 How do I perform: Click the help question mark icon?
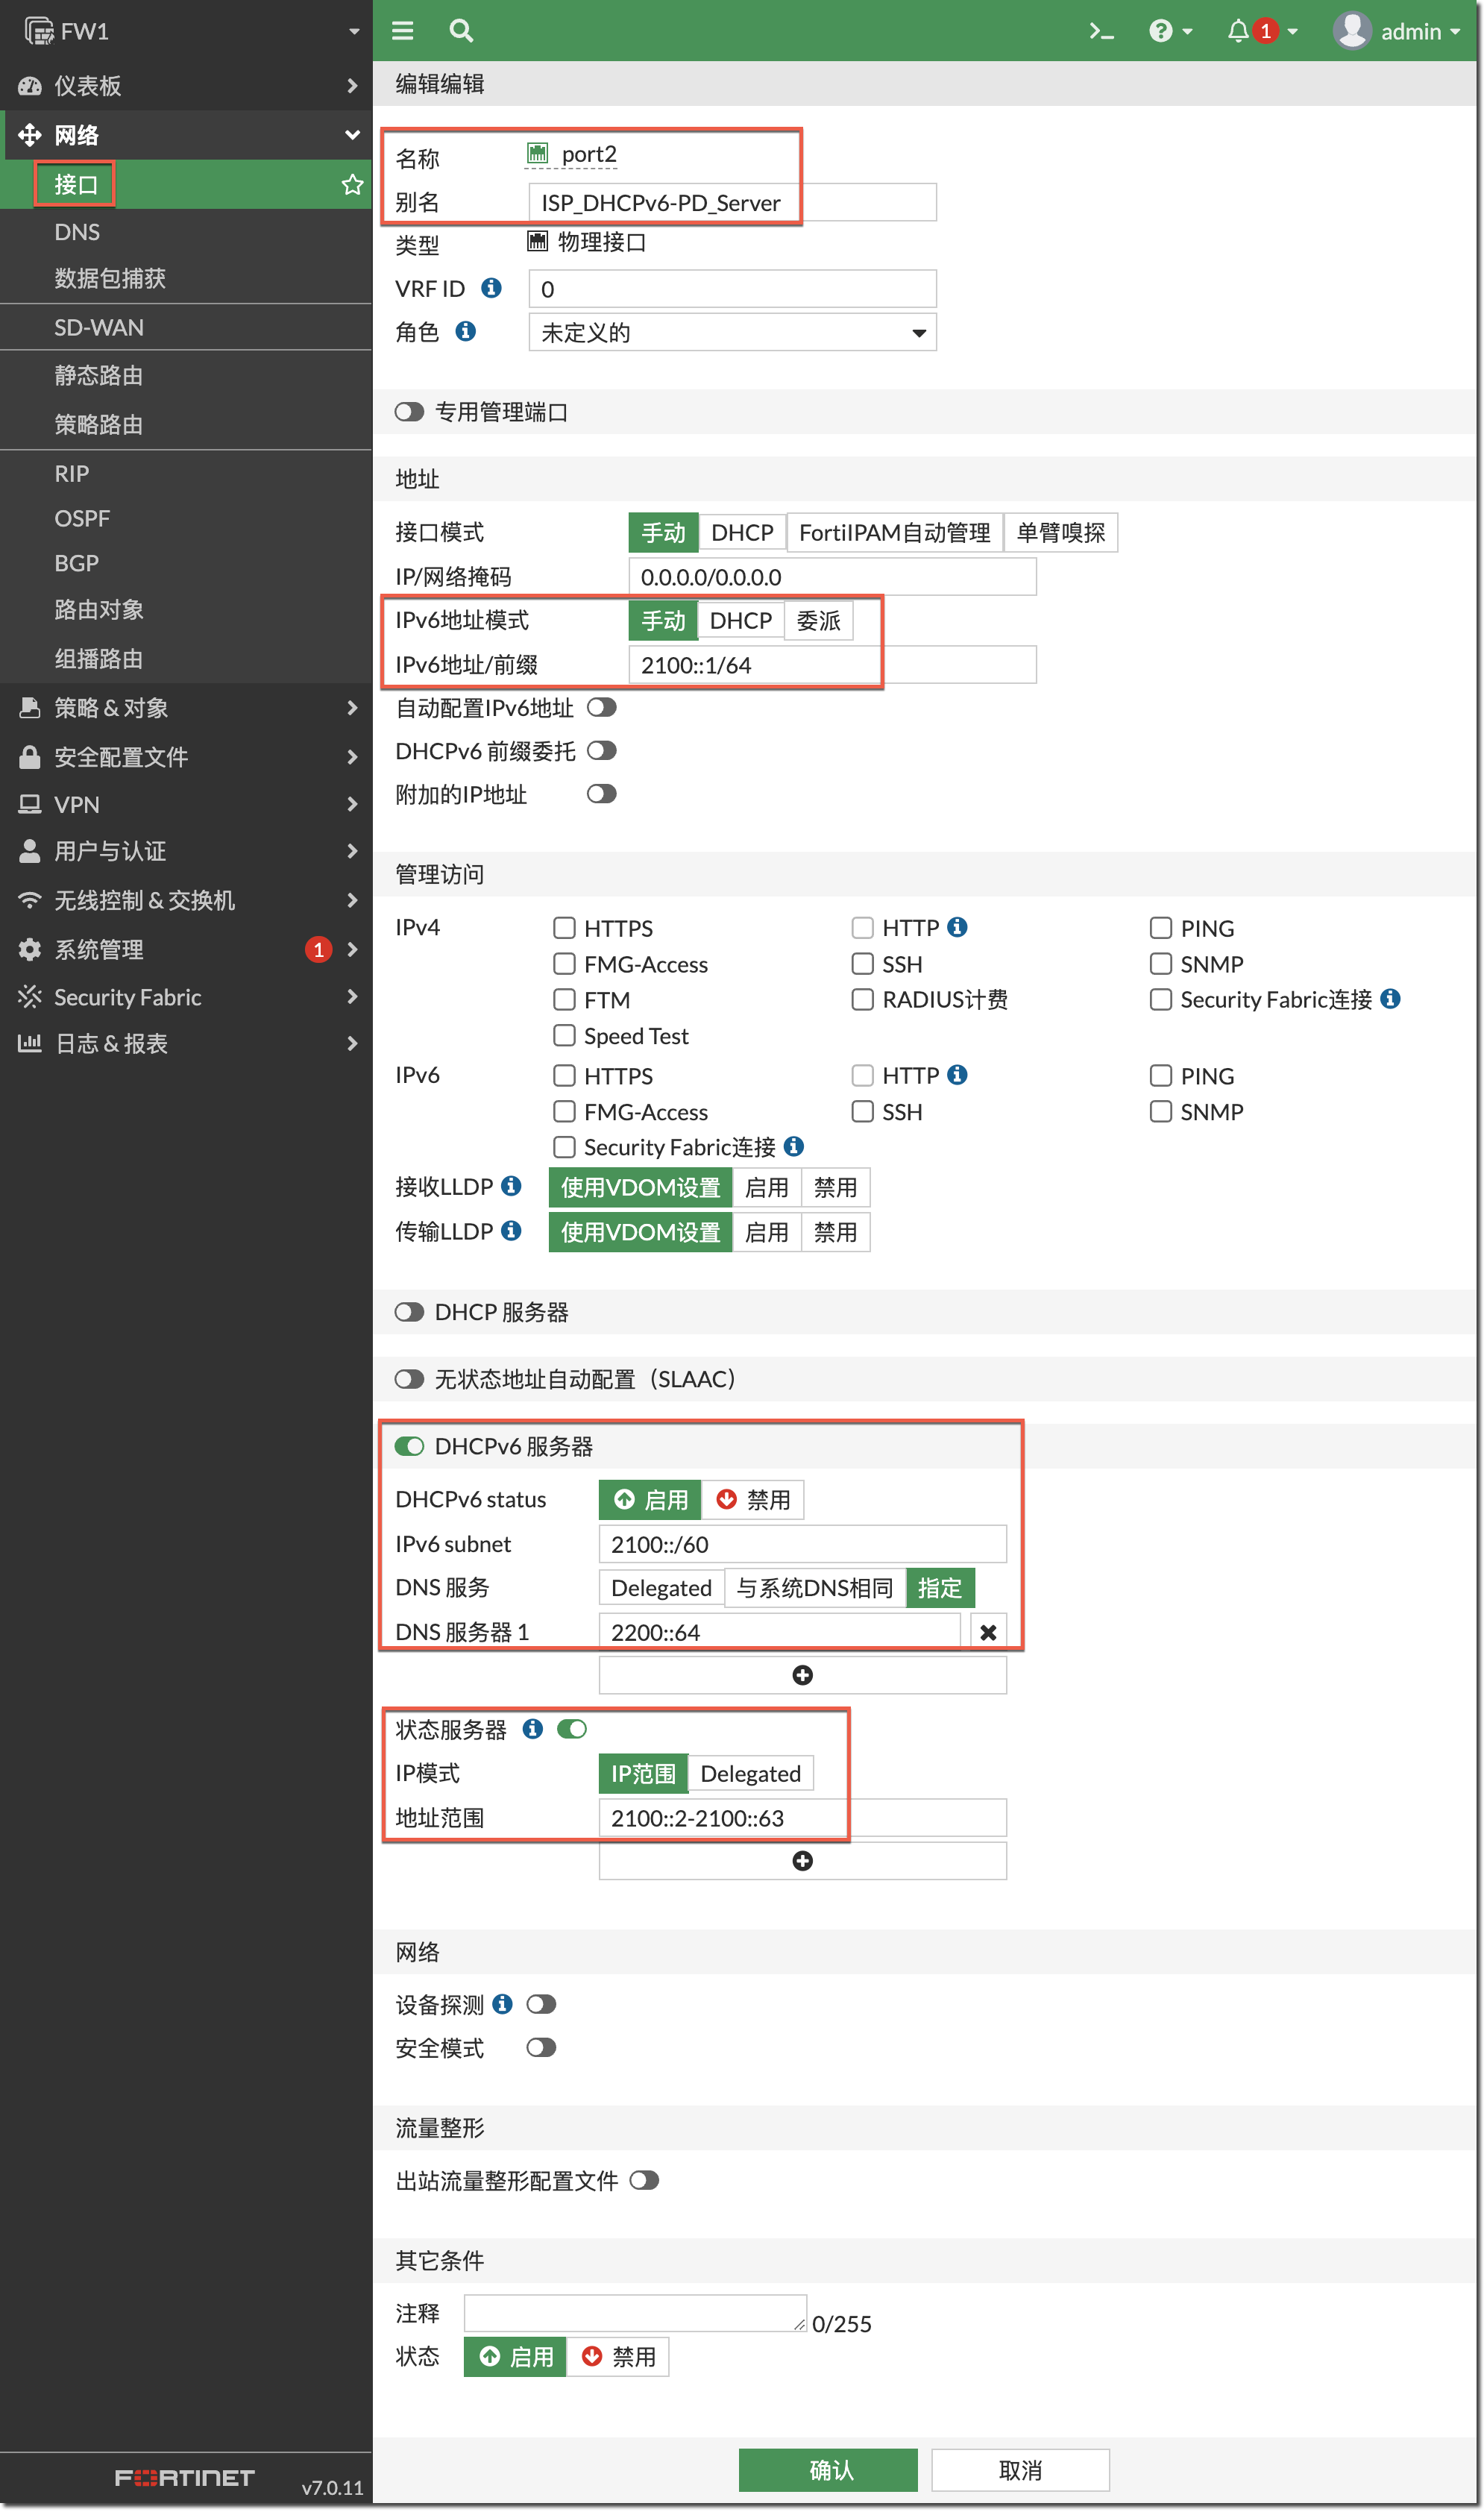[x=1160, y=31]
